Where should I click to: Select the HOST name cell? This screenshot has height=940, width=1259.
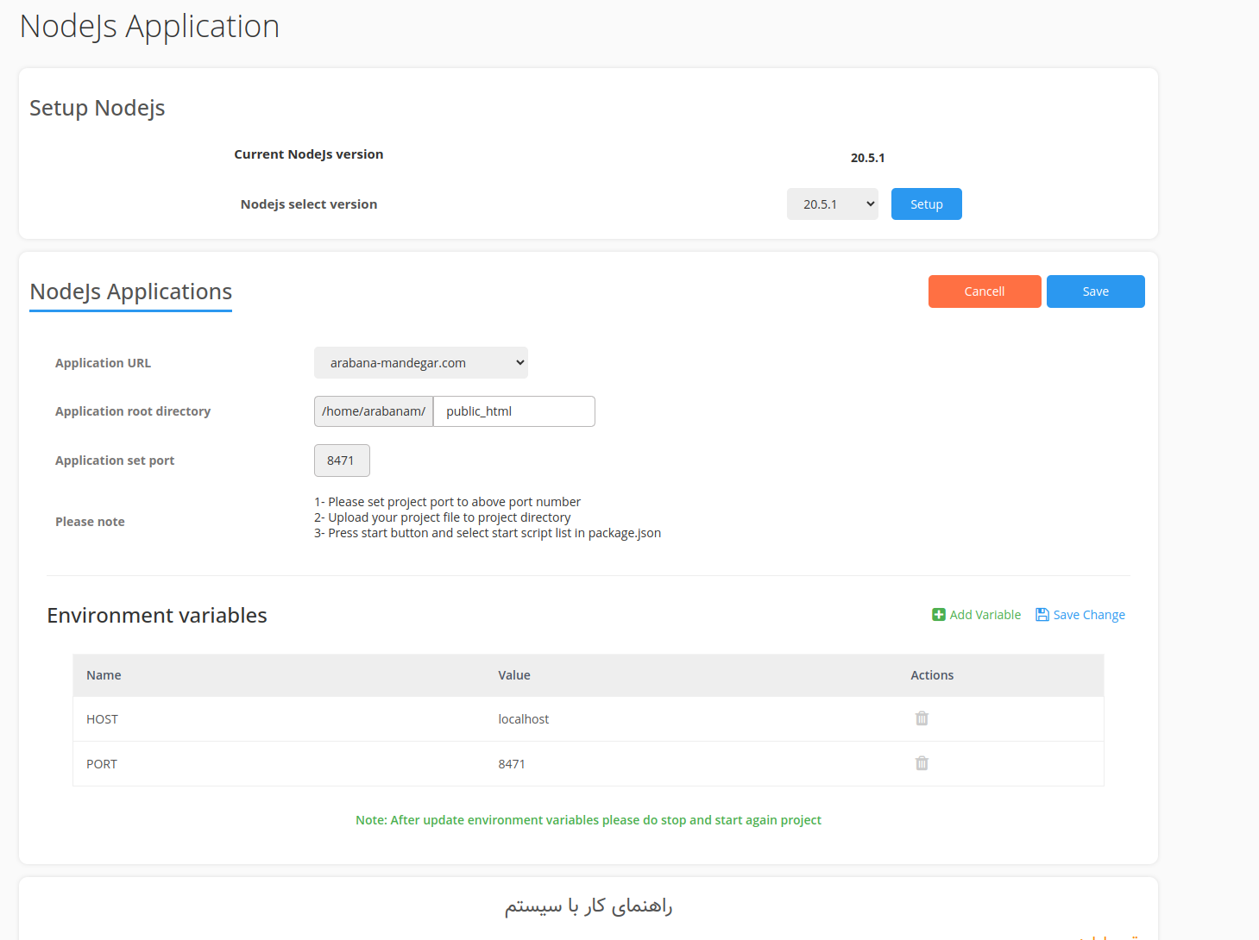point(103,719)
